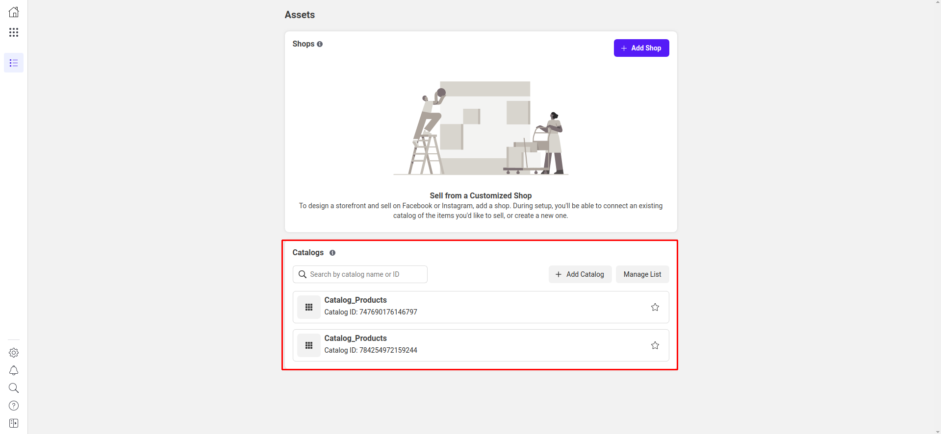Open the all tools grid menu

[14, 32]
